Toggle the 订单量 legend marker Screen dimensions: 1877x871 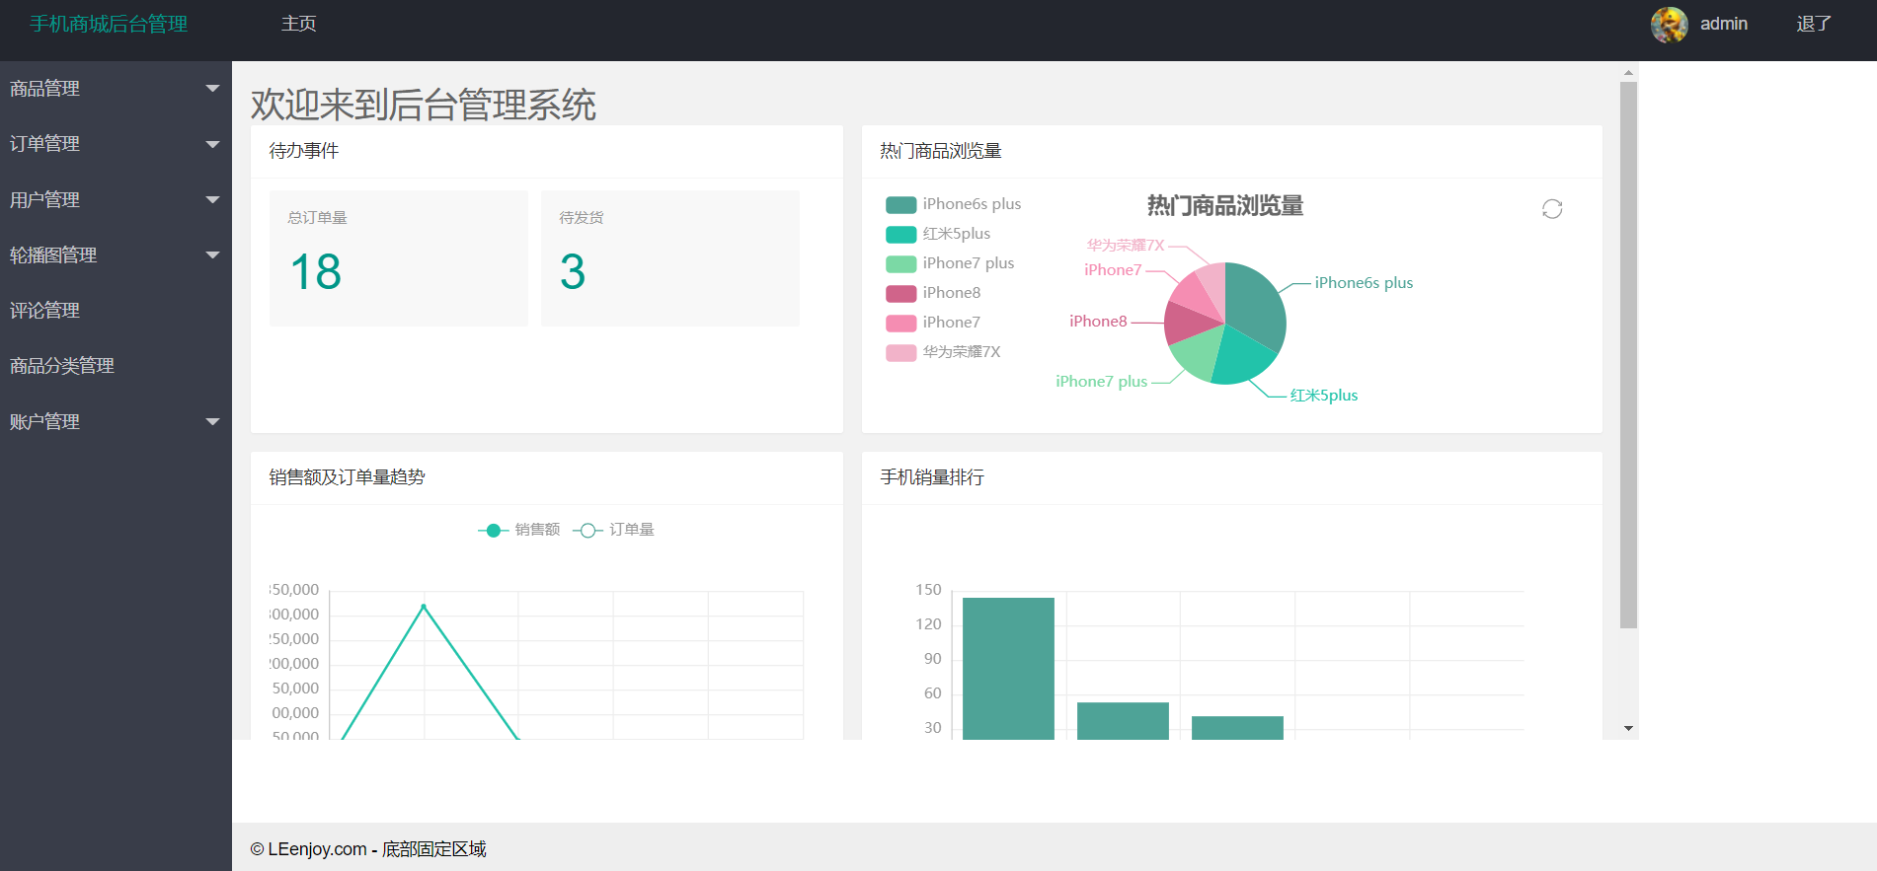coord(587,531)
